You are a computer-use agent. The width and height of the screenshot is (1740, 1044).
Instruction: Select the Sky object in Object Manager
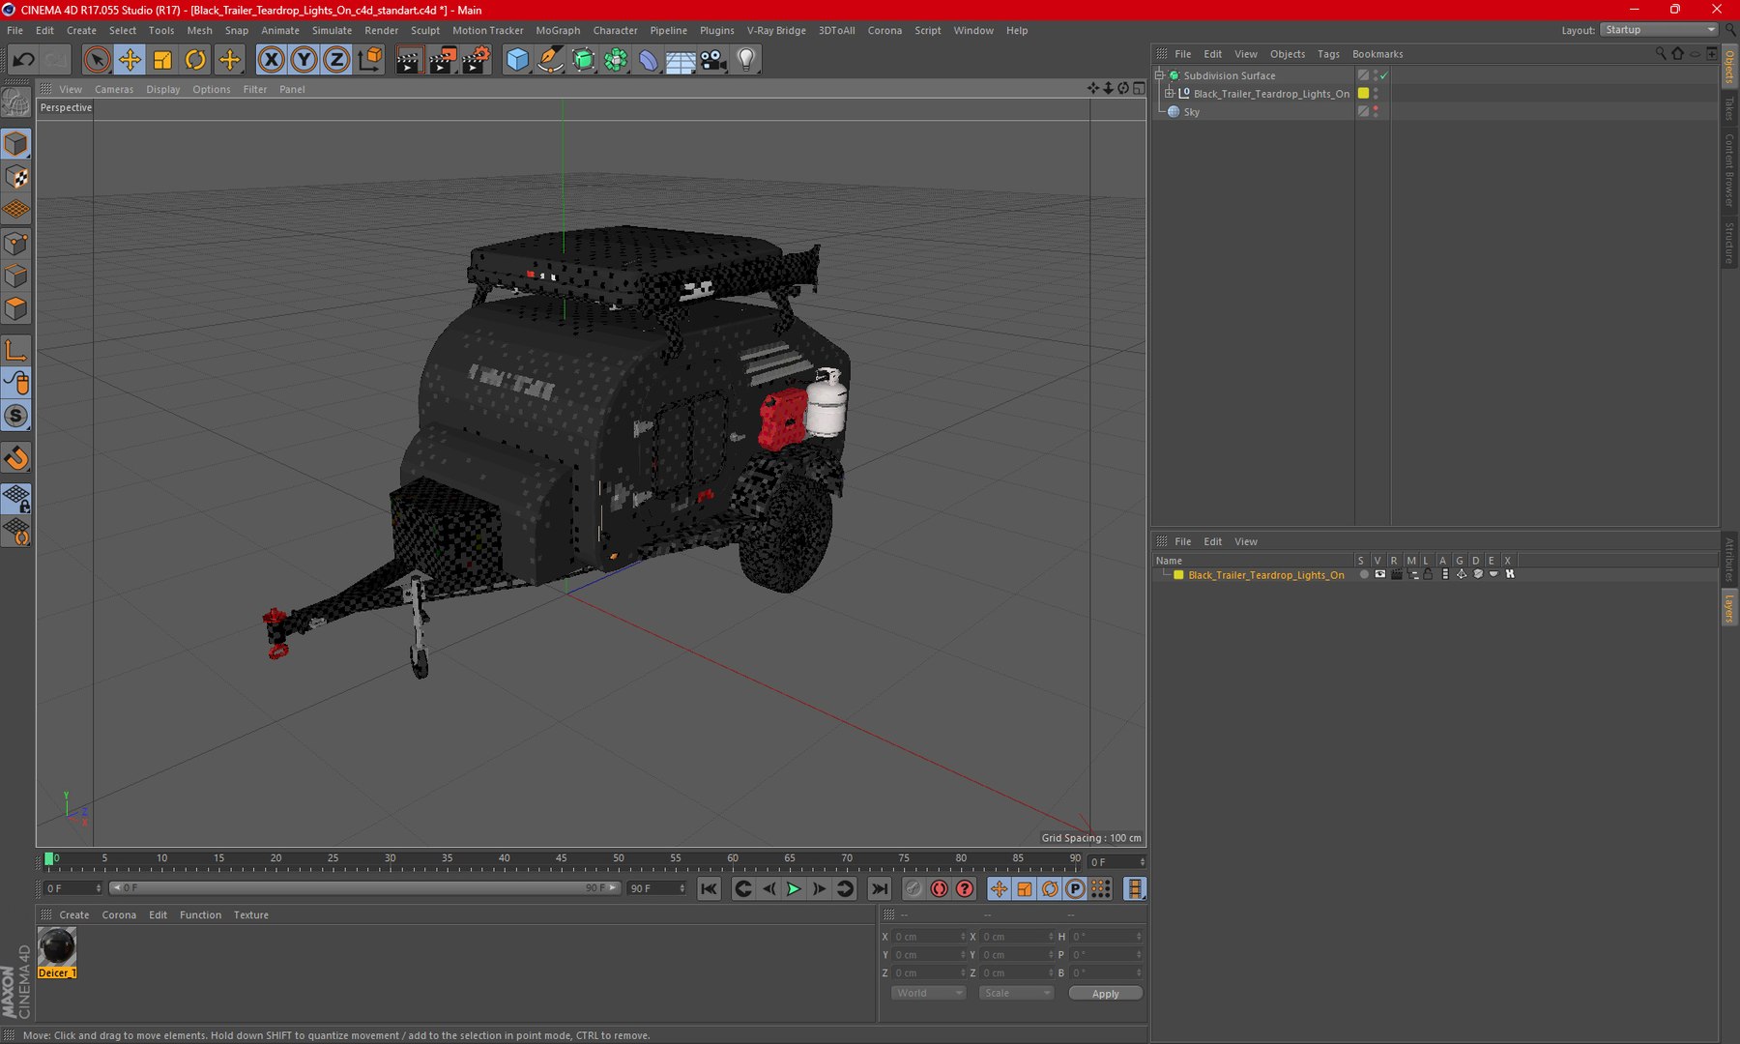click(x=1192, y=112)
